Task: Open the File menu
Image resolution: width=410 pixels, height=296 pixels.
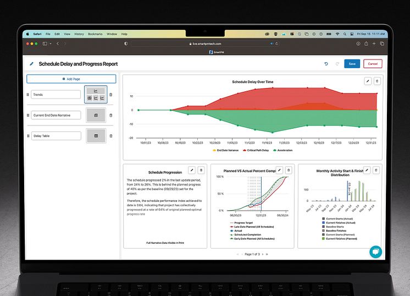Action: click(48, 34)
